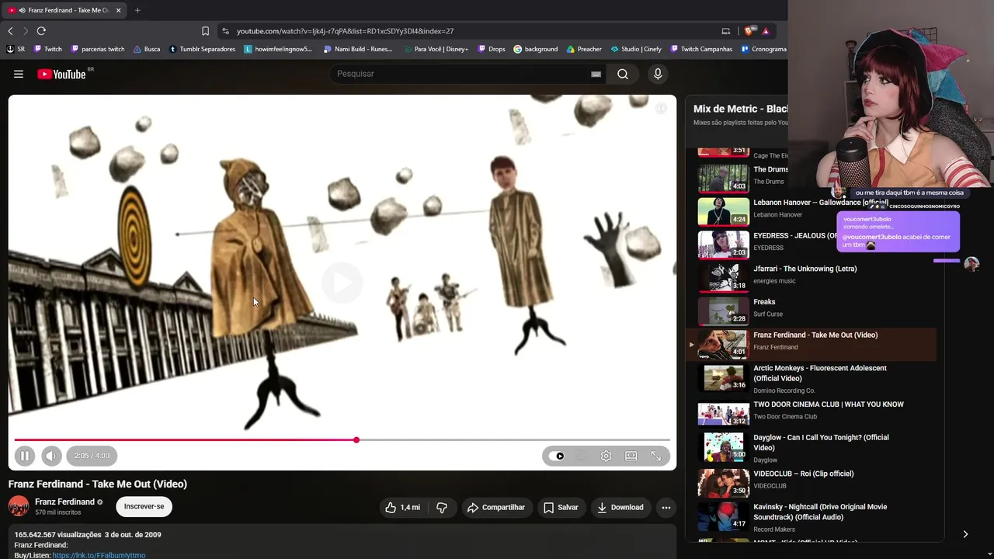Play Dayglow - Can I Call You Tonight?
The height and width of the screenshot is (559, 994).
[x=812, y=447]
